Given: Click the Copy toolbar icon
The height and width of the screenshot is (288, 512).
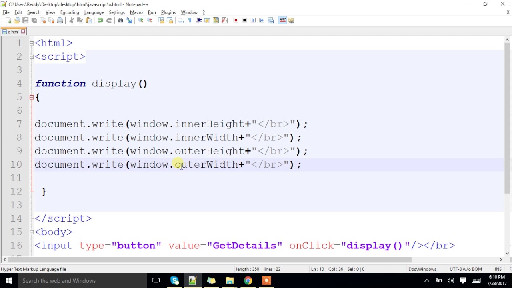Looking at the screenshot, I should pyautogui.click(x=80, y=20).
